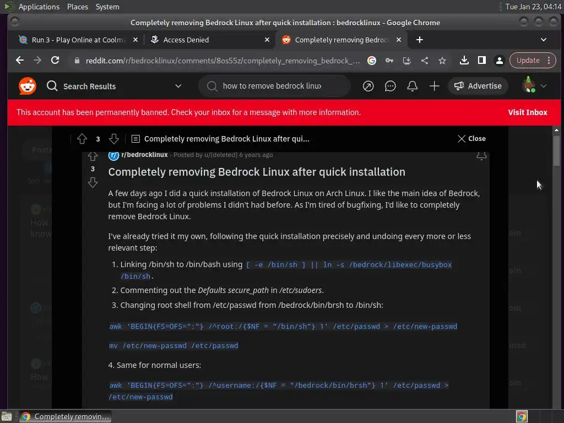This screenshot has width=564, height=423.
Task: Expand the Search Results dropdown
Action: click(x=178, y=86)
